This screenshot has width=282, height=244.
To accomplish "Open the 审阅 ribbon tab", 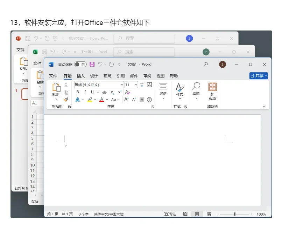I will (x=147, y=76).
